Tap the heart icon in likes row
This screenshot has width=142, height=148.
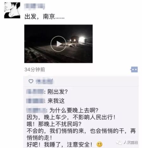[31, 81]
